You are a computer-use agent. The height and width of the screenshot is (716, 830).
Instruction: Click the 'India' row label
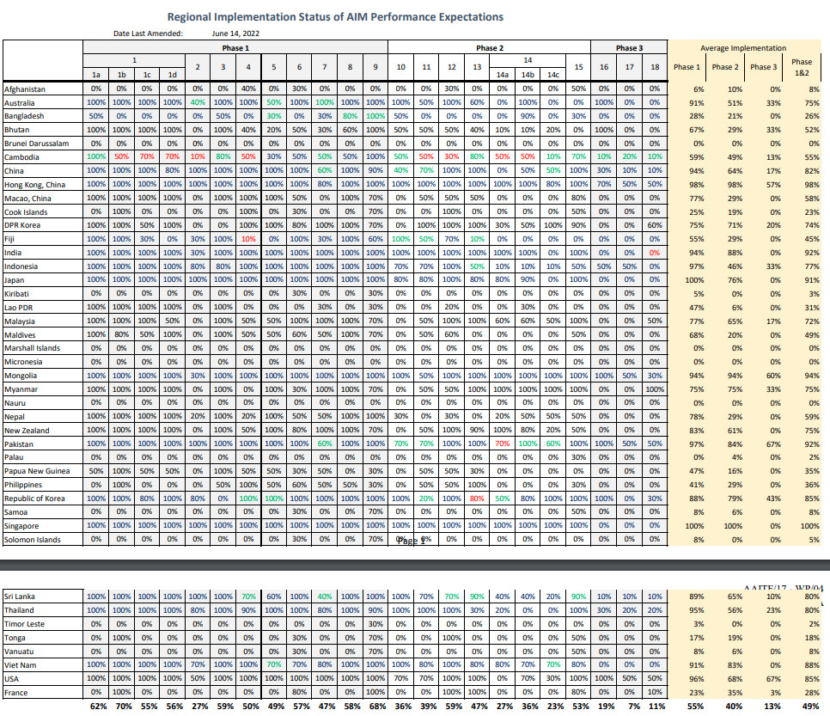[x=13, y=253]
